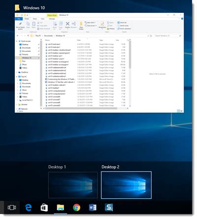Select the Windows 10 Task Bar with Callouts document
The width and height of the screenshot is (197, 219).
60,82
